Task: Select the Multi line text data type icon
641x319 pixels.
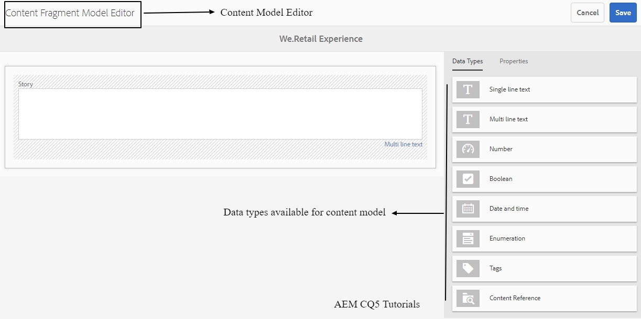Action: (x=467, y=119)
